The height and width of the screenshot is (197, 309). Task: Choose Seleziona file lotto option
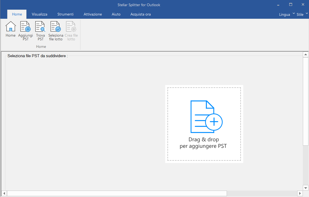tap(56, 31)
